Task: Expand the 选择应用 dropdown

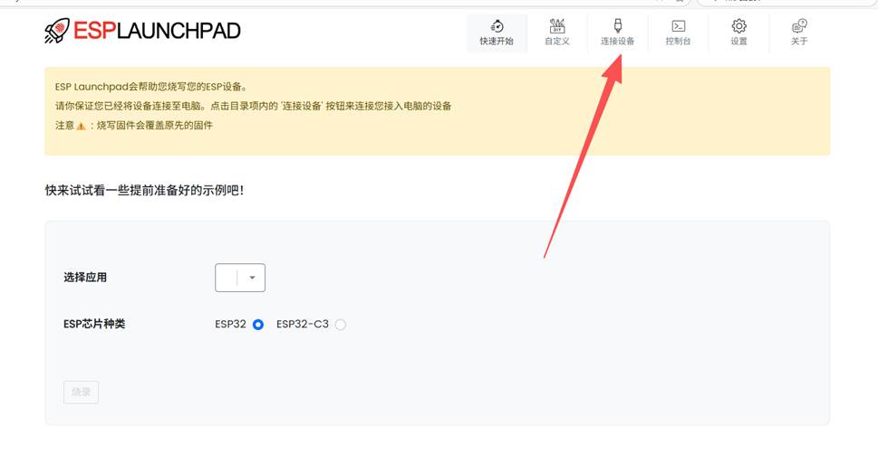Action: click(x=239, y=278)
